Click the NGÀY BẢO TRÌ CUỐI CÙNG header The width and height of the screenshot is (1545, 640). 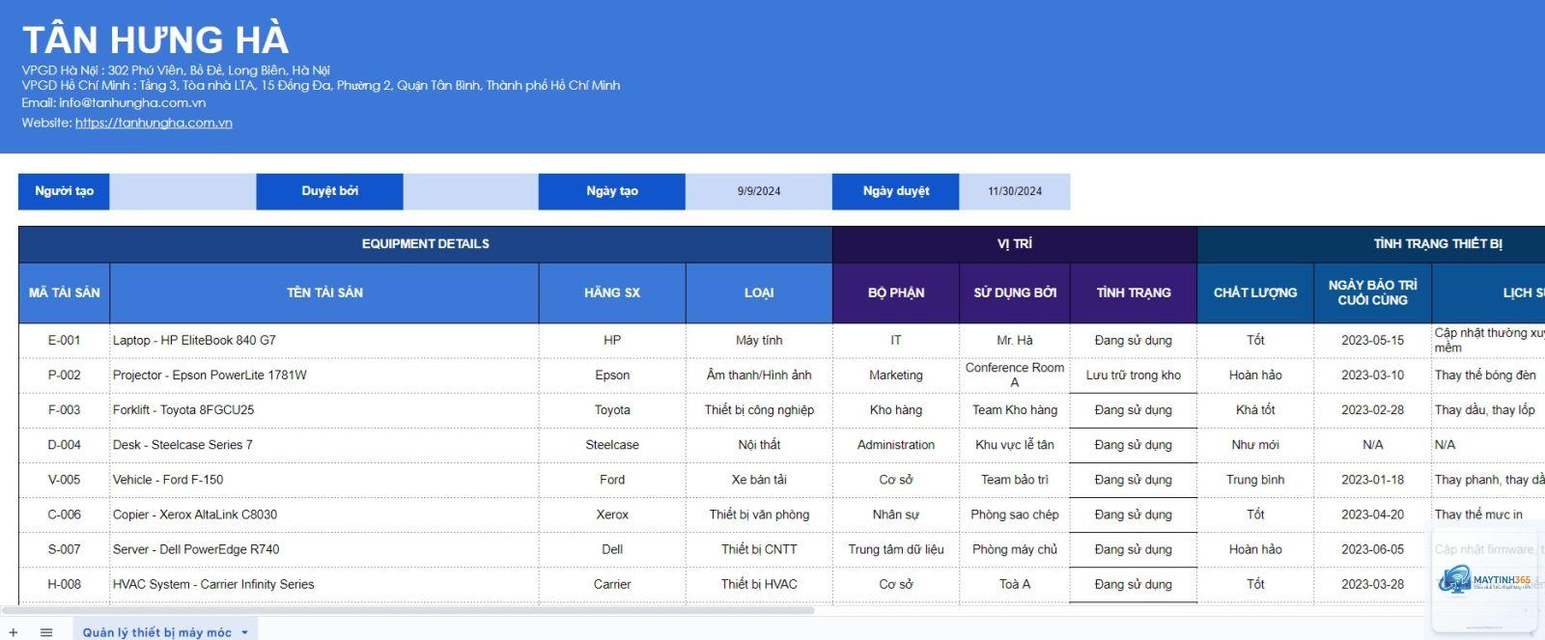tap(1372, 292)
